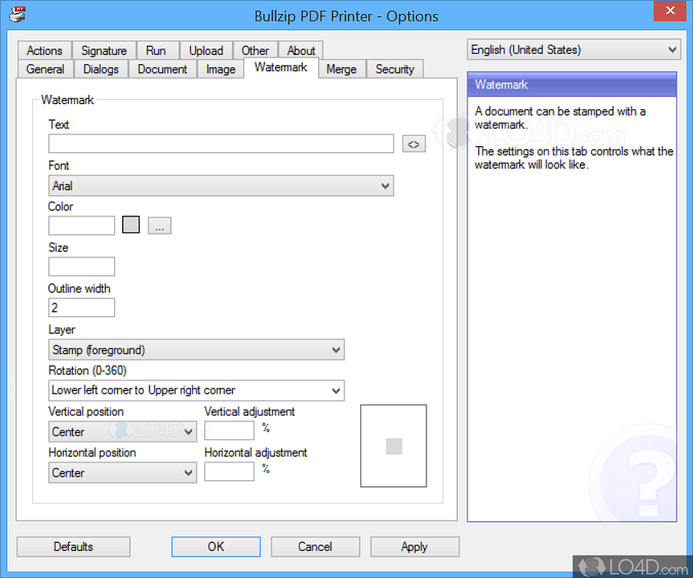The image size is (693, 578).
Task: Open the Upload tab
Action: pyautogui.click(x=206, y=50)
